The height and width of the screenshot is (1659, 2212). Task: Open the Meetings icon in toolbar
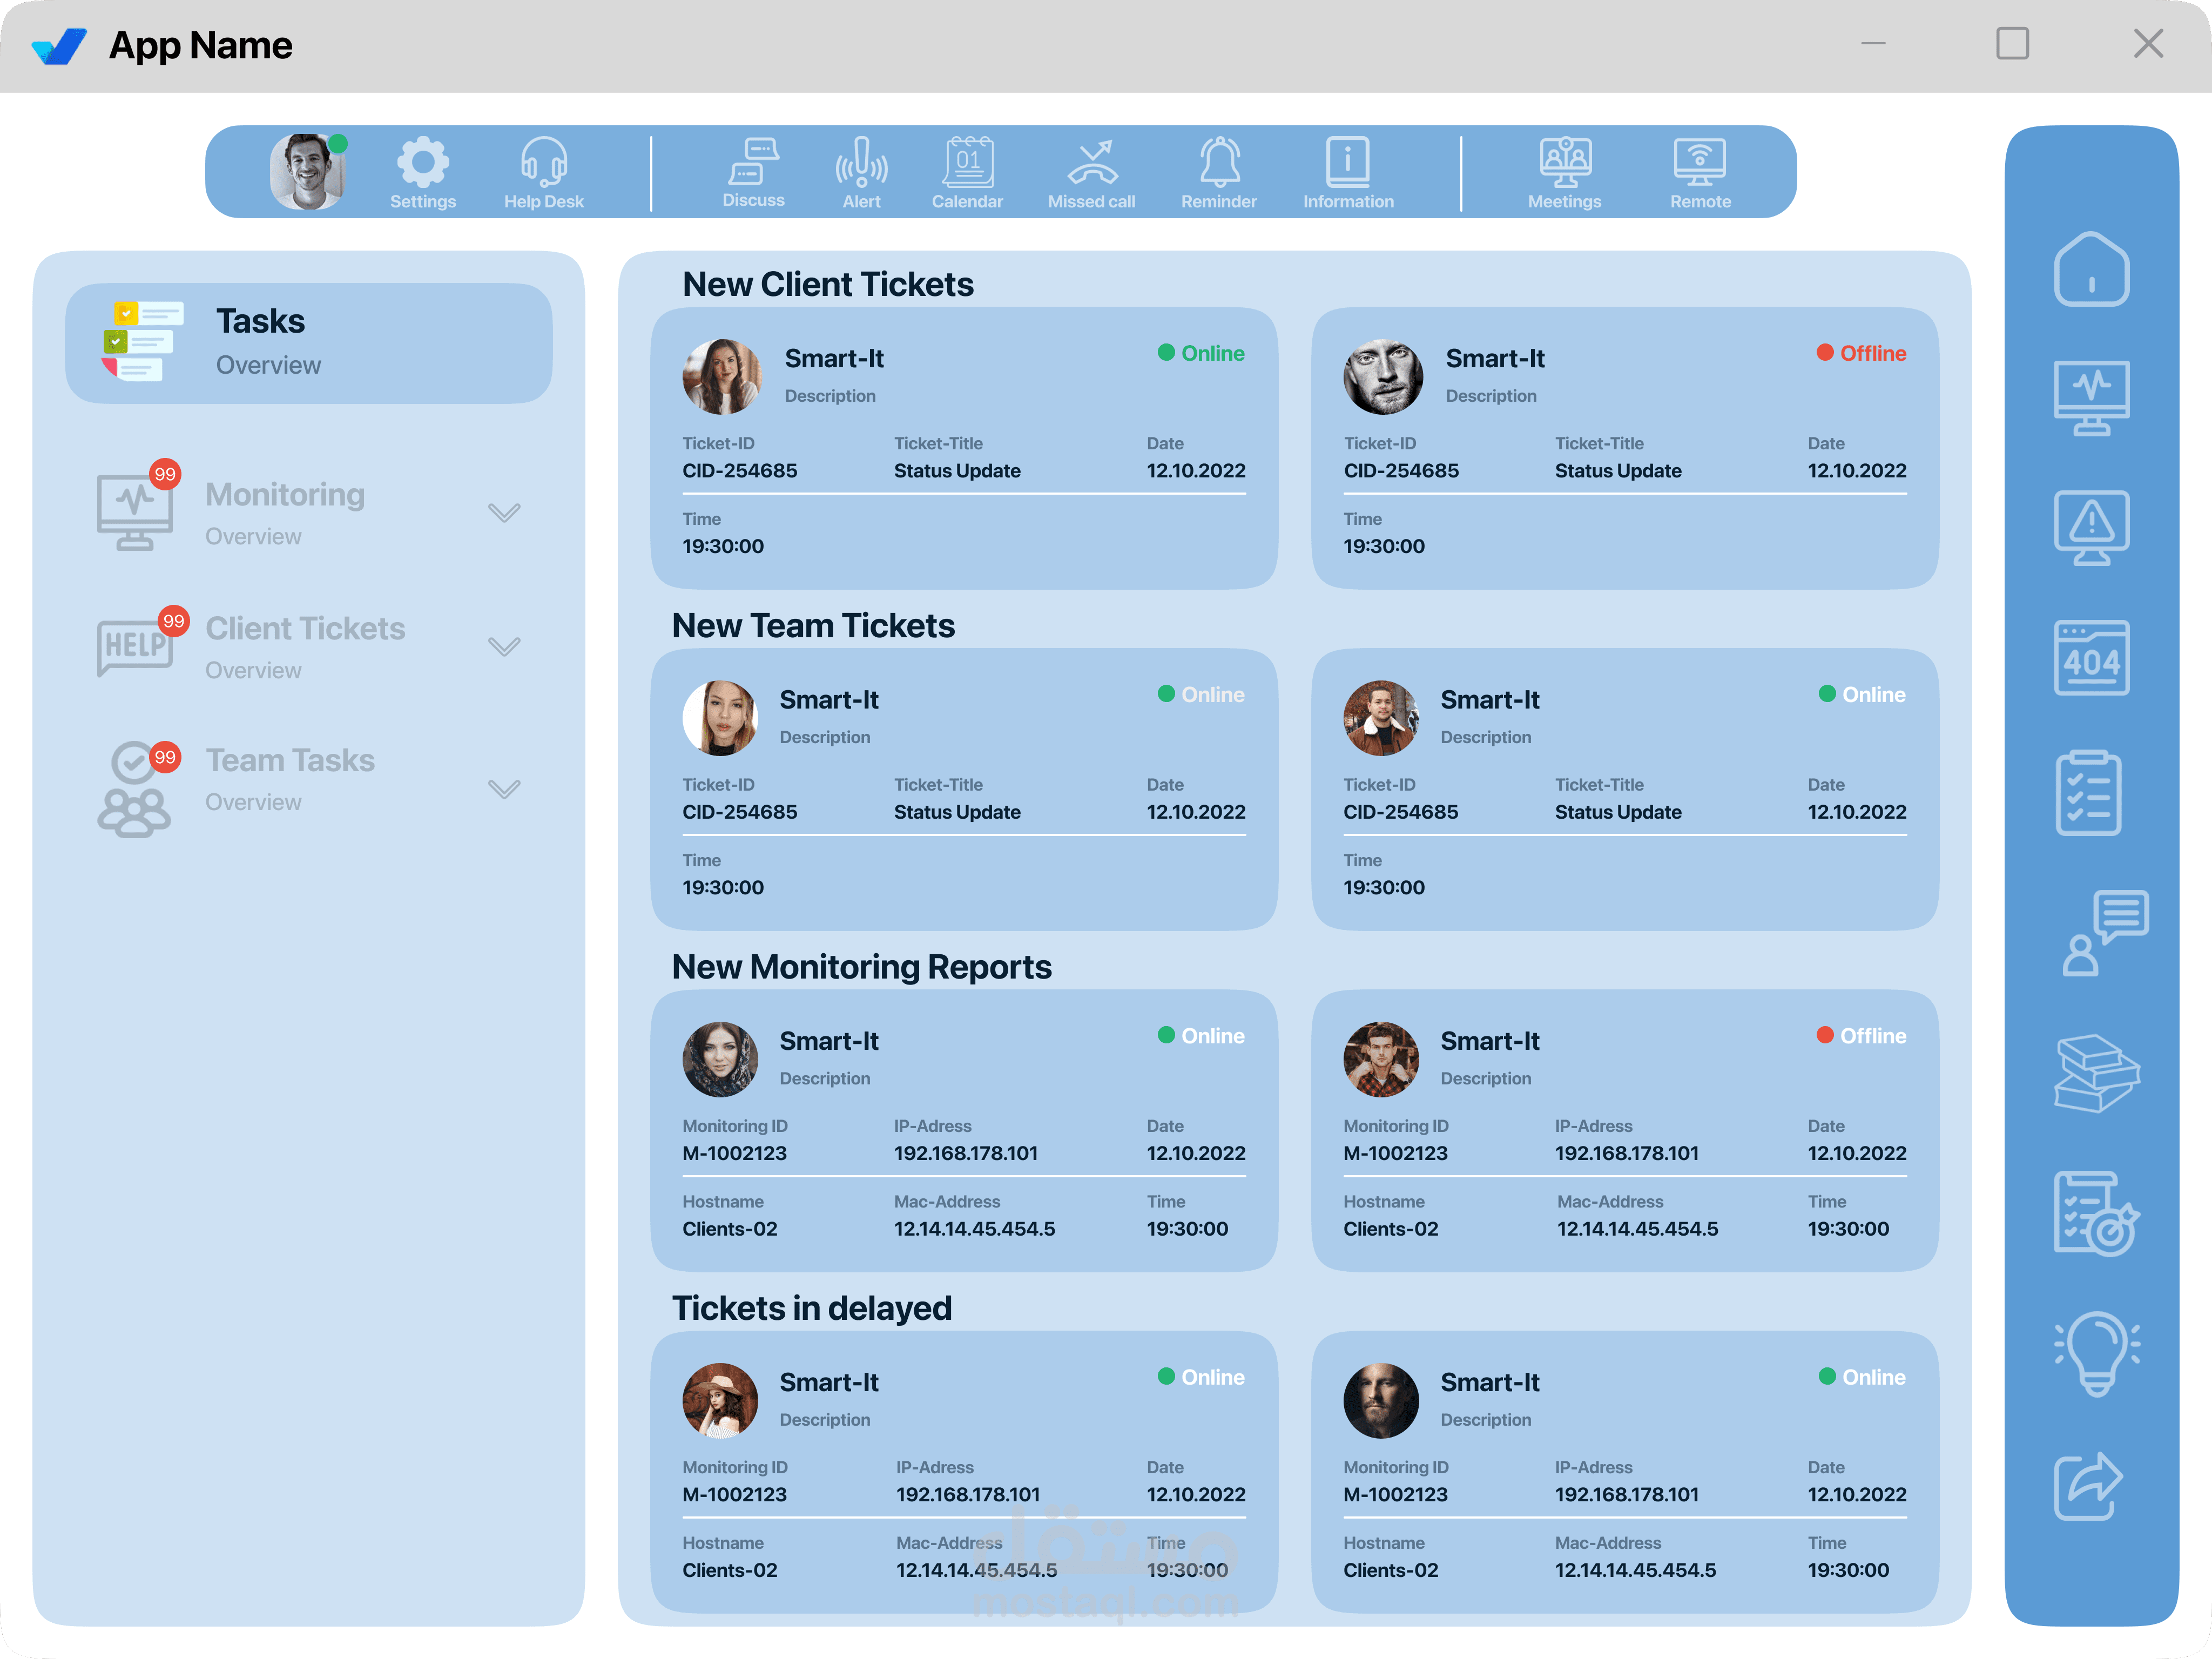point(1565,162)
